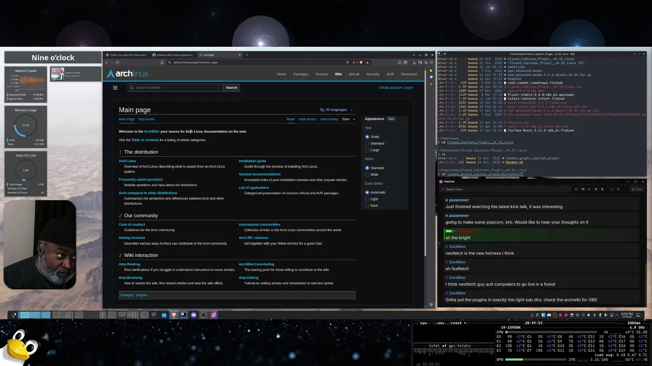
Task: Open the application launcher in the taskbar
Action: 14,315
